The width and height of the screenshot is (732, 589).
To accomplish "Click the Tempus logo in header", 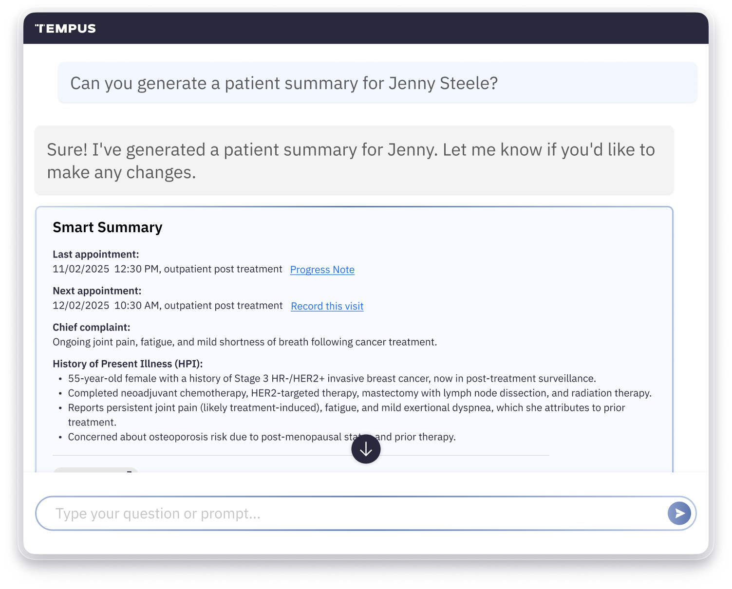I will (x=65, y=29).
